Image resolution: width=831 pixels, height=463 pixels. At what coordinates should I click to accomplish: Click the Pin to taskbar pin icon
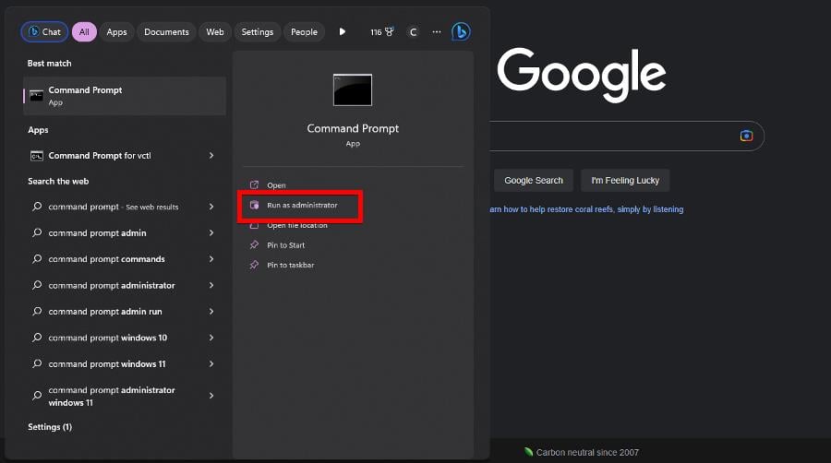255,265
